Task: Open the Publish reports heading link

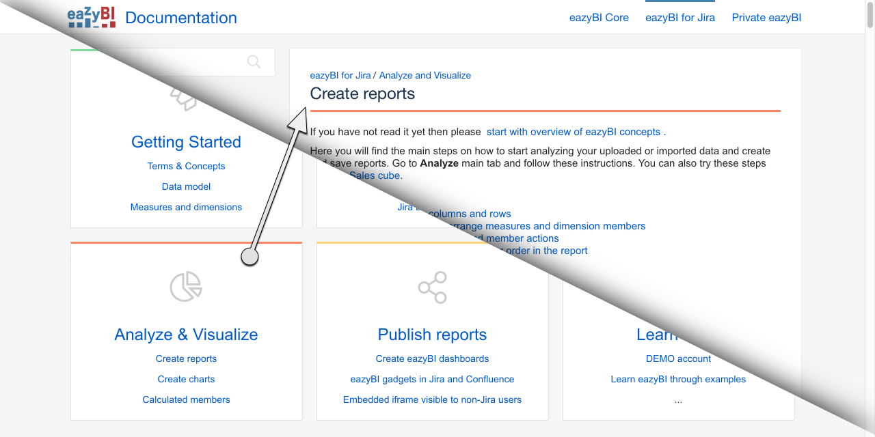Action: (432, 335)
